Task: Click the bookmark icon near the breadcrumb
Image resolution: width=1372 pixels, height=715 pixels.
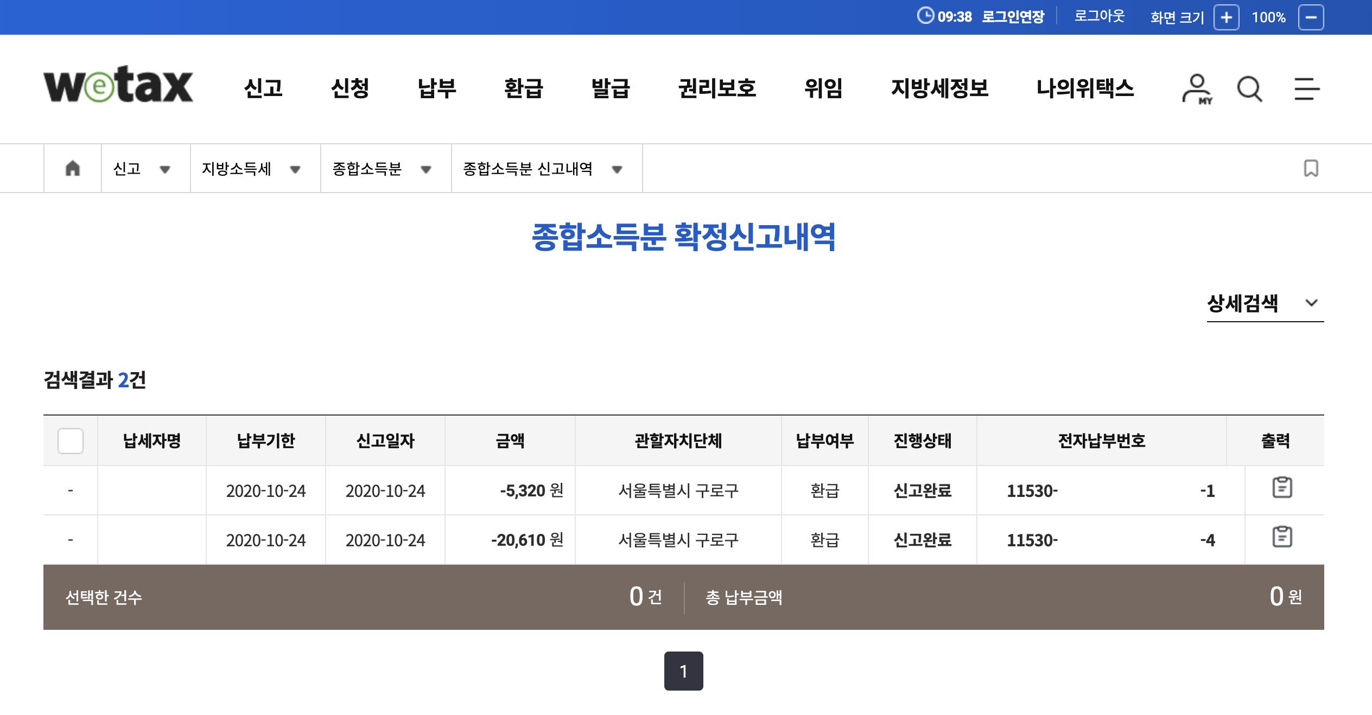Action: click(x=1311, y=168)
